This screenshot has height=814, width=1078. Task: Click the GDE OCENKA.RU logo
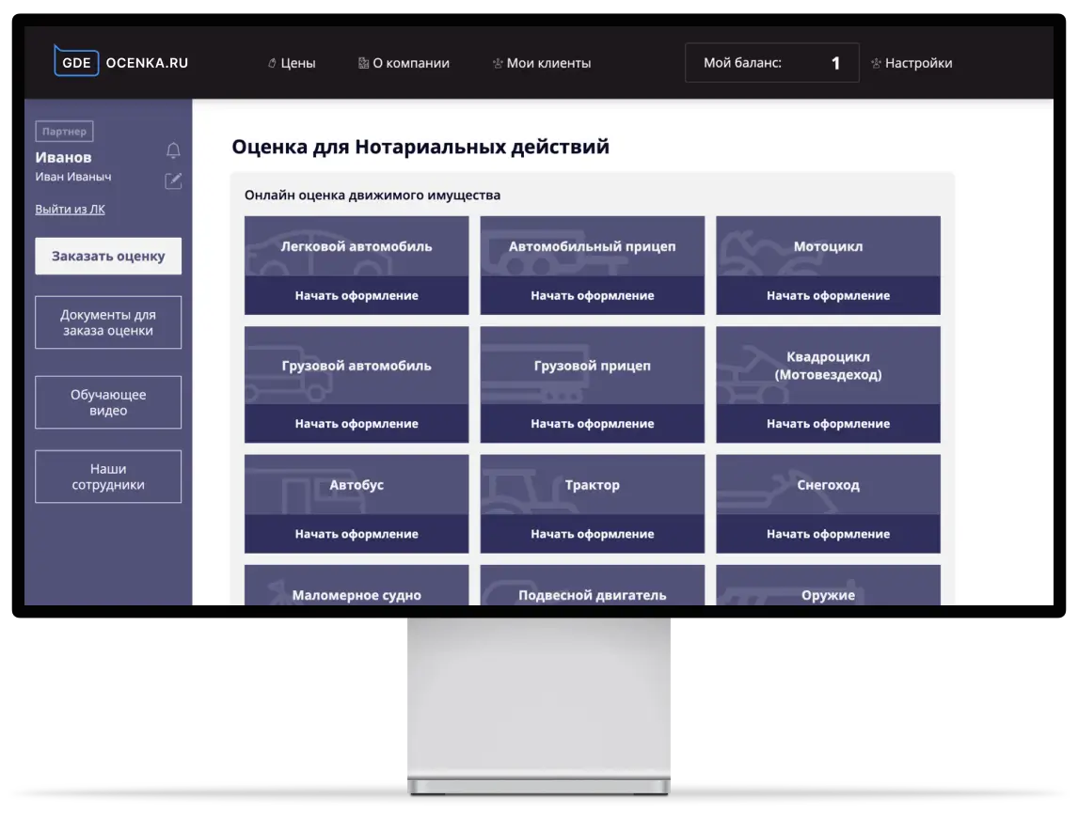(x=121, y=62)
